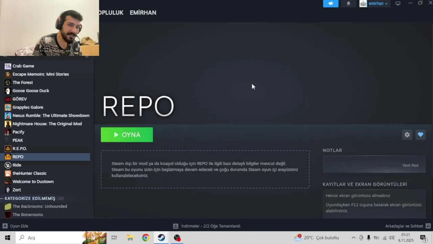Open İndirmeler downloads status
The height and width of the screenshot is (244, 433).
point(207,226)
